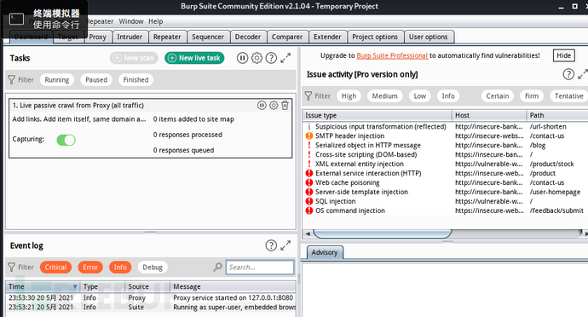Select the XML external entity injection row
This screenshot has height=317, width=588.
[445, 164]
